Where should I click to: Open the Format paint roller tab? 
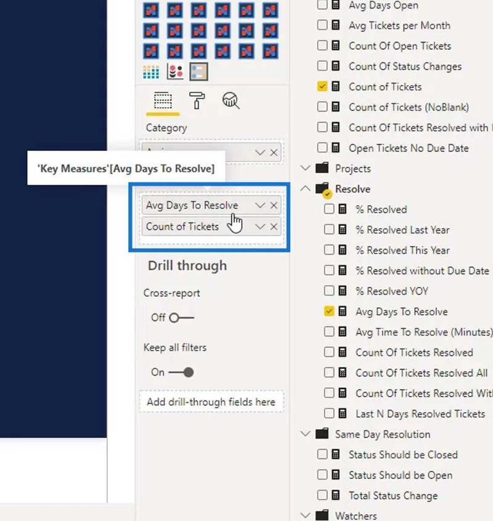click(197, 100)
